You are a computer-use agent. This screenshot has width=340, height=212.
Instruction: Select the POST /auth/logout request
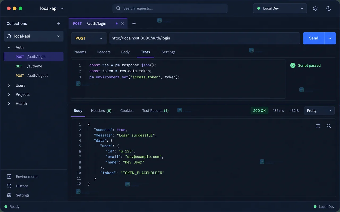pyautogui.click(x=34, y=76)
